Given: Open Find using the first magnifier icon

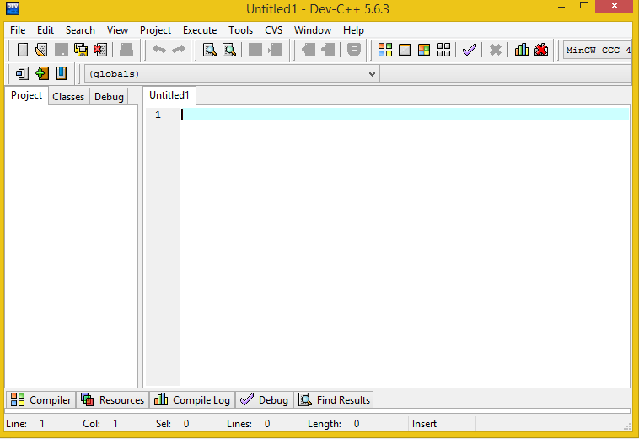Looking at the screenshot, I should click(210, 50).
